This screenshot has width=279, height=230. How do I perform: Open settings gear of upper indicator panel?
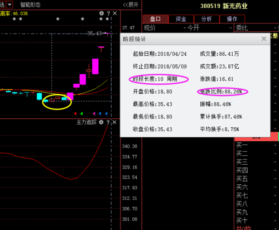pyautogui.click(x=102, y=13)
